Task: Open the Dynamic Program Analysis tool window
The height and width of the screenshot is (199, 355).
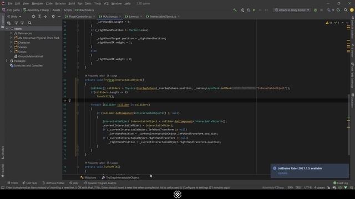Action: pyautogui.click(x=100, y=183)
